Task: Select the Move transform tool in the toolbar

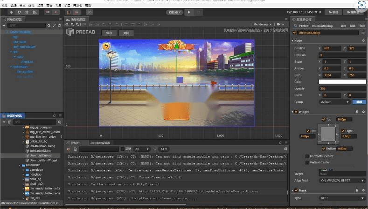Action: [x=12, y=12]
